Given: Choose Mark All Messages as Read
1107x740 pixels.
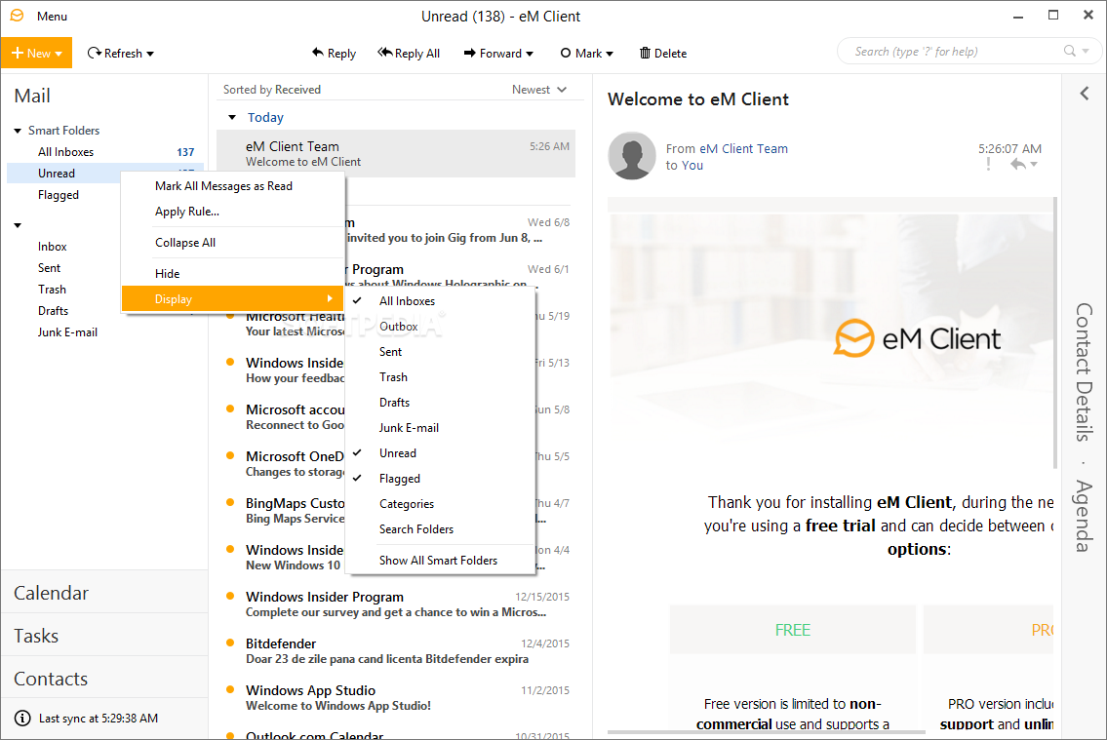Looking at the screenshot, I should point(233,185).
